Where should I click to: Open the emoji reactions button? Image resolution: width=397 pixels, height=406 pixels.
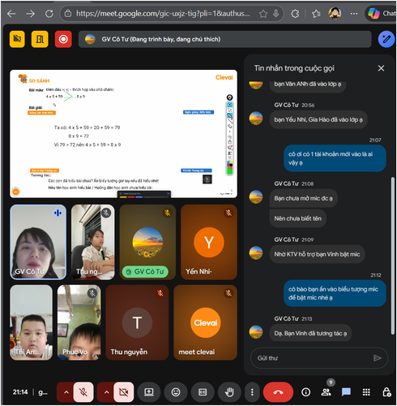click(176, 392)
